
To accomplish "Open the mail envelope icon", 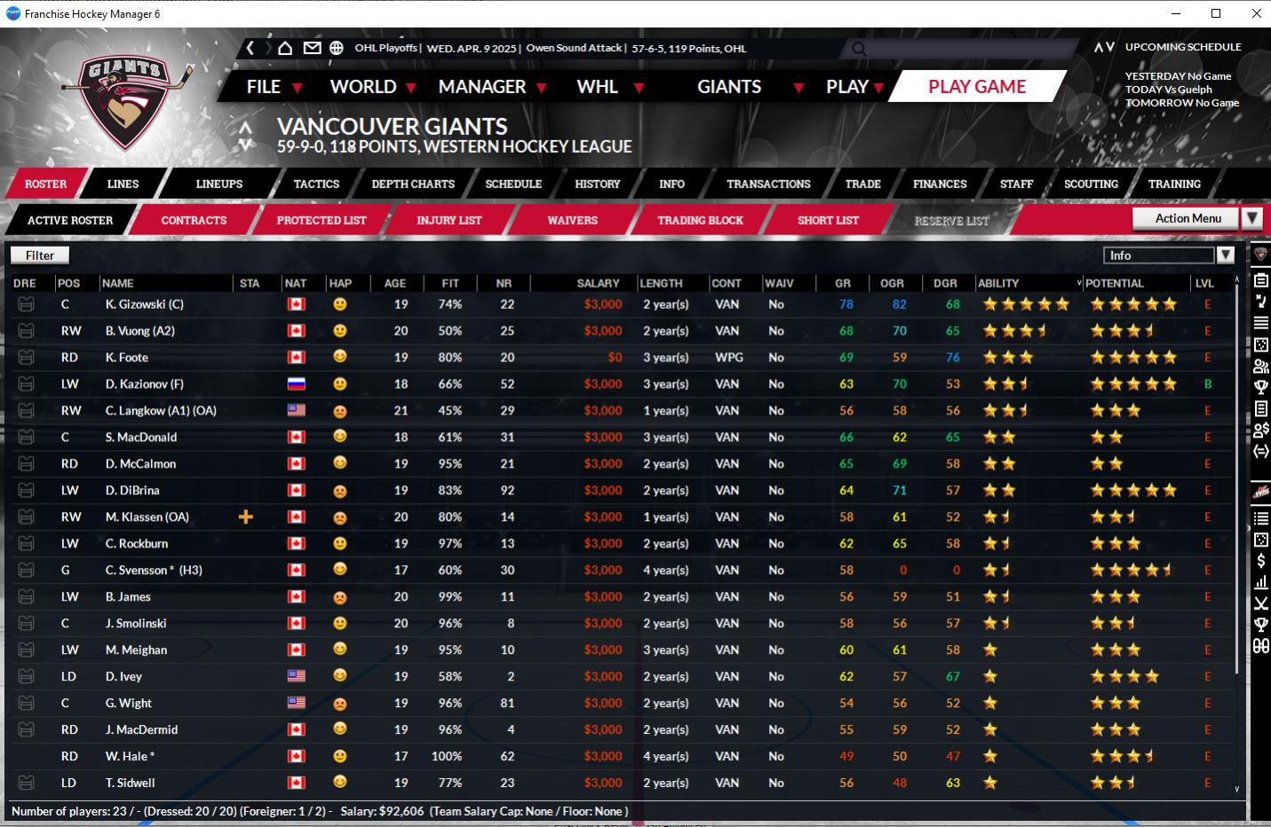I will pos(312,48).
